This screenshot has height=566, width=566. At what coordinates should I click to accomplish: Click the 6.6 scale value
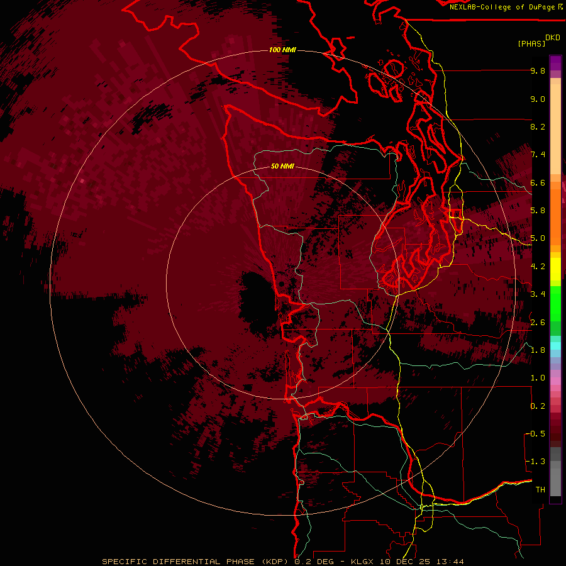tap(538, 182)
